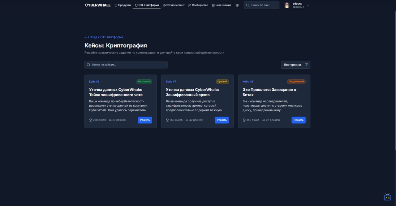The width and height of the screenshot is (396, 206).
Task: Click the Кейс #8 label
Action: 248,82
